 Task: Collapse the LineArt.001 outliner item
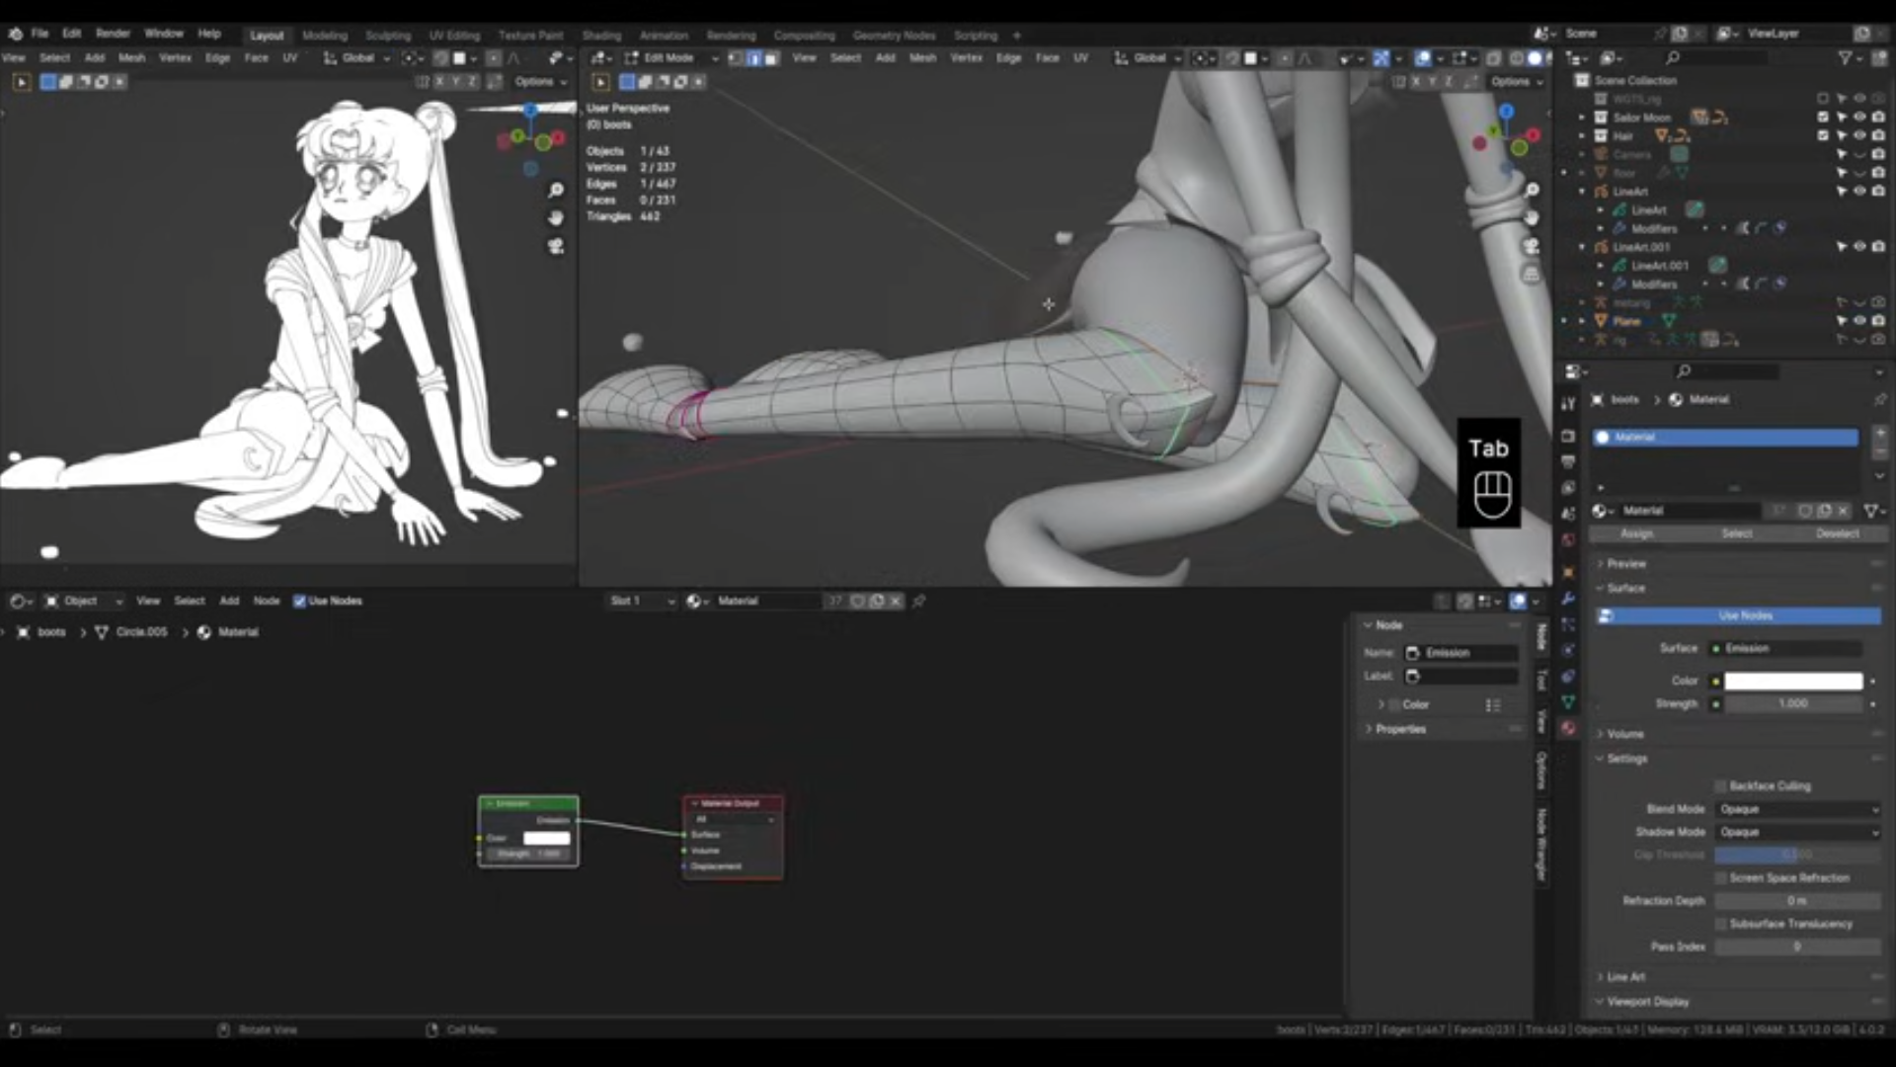coord(1582,247)
